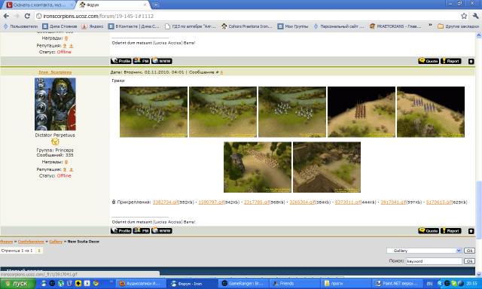Viewport: 482px width, 289px height.
Task: Click the browser back arrow
Action: 6,16
